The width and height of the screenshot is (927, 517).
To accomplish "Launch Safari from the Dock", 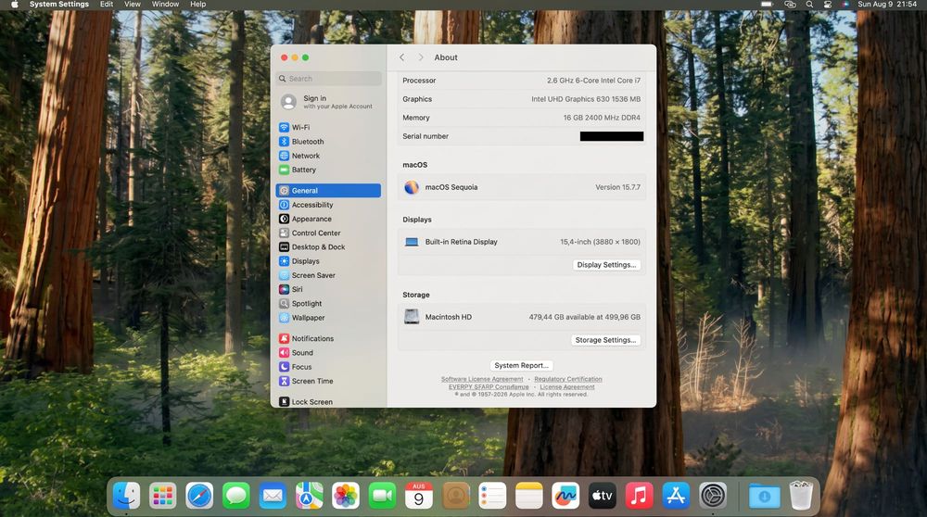I will pos(199,496).
